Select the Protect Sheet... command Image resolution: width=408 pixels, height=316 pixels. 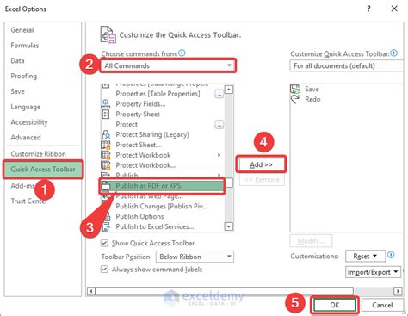139,145
